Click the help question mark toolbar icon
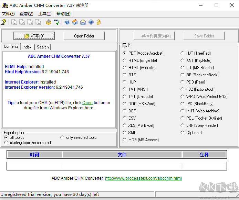 67,22
